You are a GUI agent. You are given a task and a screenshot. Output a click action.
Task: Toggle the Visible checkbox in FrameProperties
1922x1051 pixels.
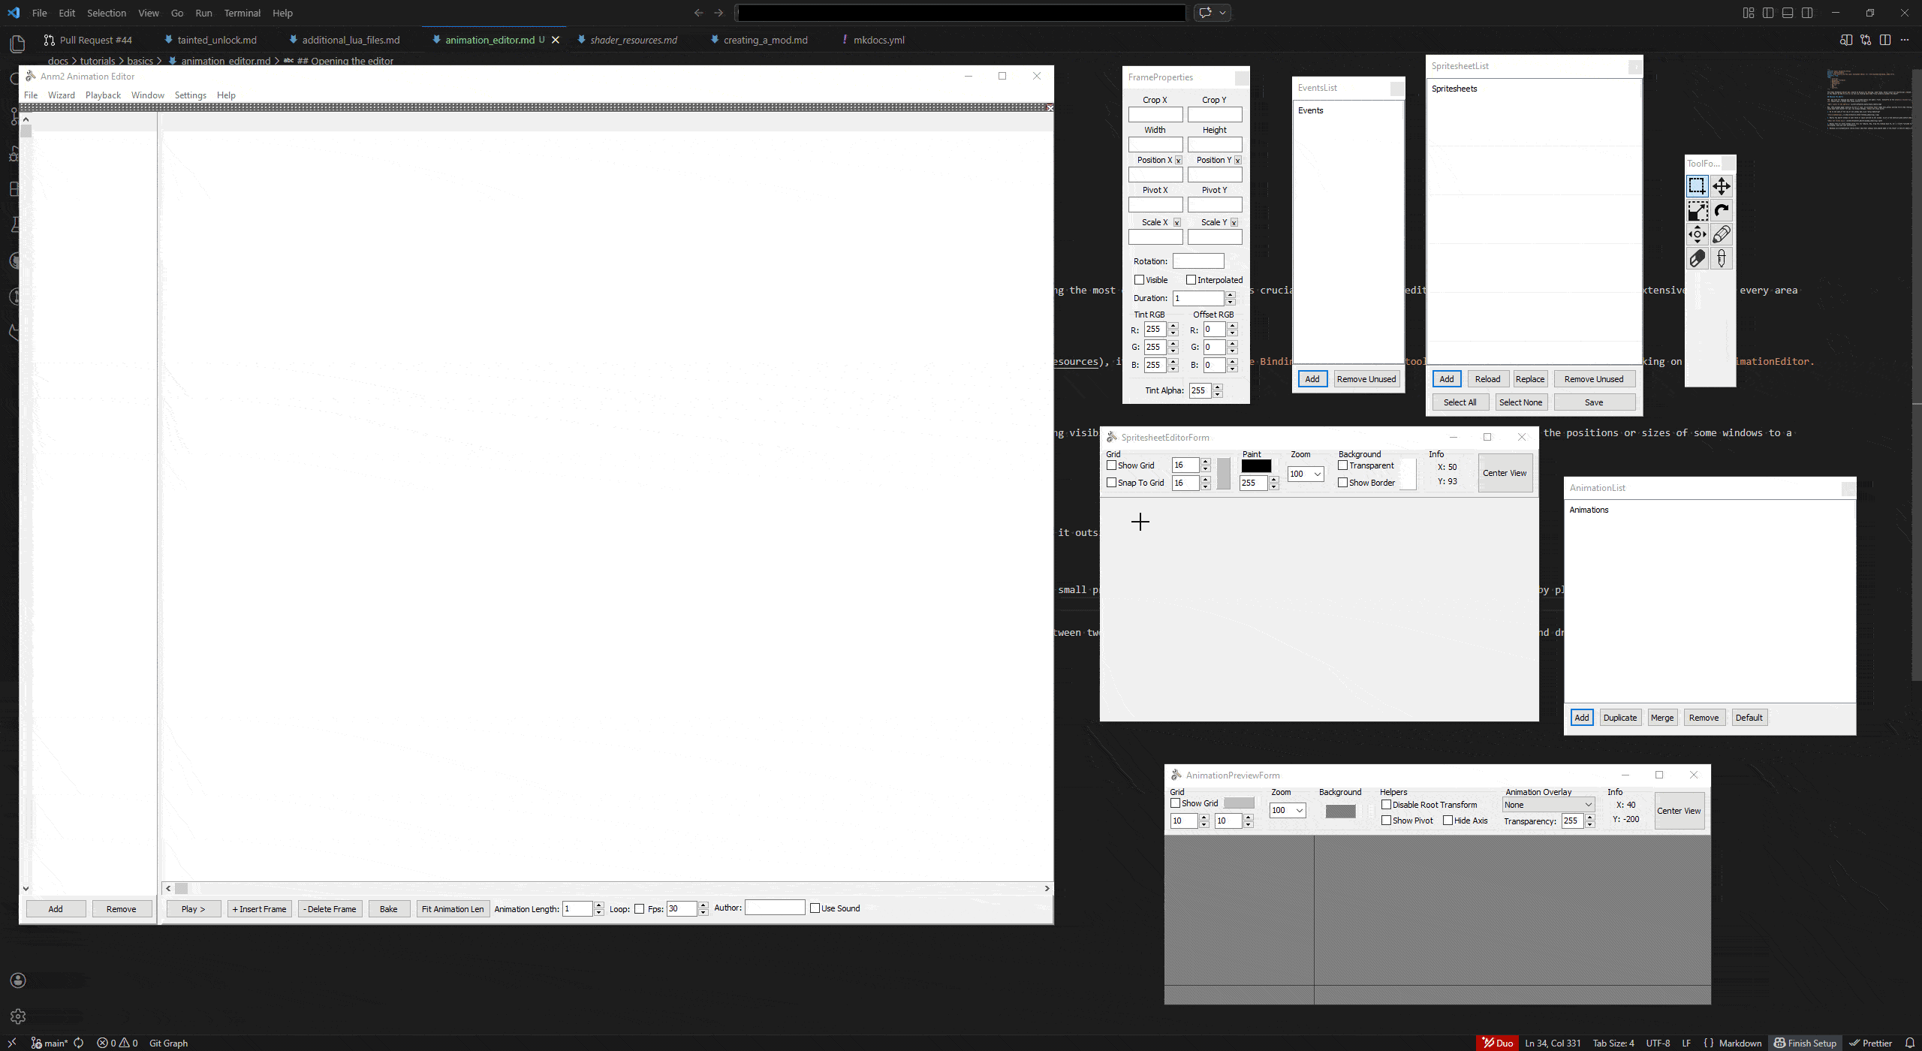tap(1140, 280)
